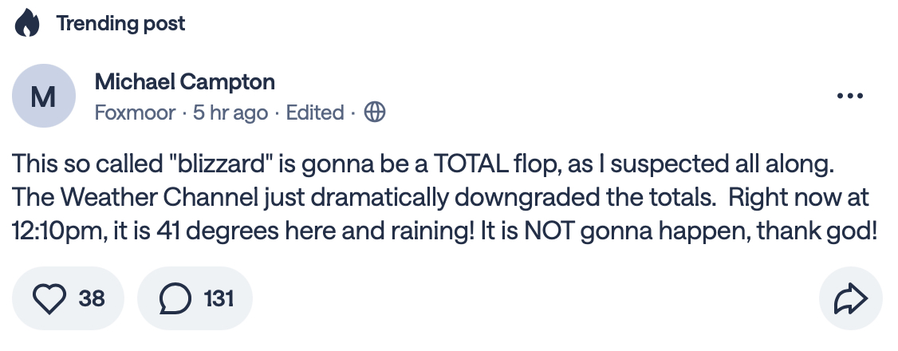Screen dimensions: 898x351
Task: Click the flame trending icon
Action: point(28,24)
